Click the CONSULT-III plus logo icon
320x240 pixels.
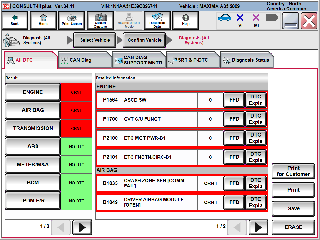pyautogui.click(x=6, y=6)
